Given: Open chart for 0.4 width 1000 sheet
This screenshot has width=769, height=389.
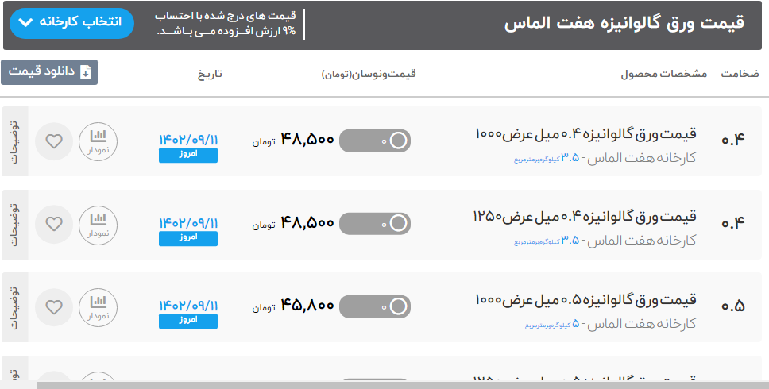Looking at the screenshot, I should pyautogui.click(x=98, y=142).
